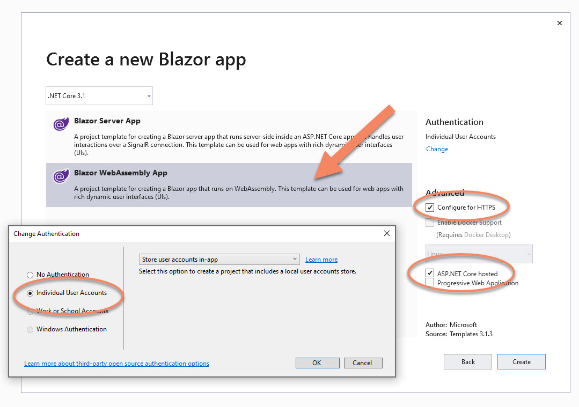Enable Docker Support
This screenshot has height=407, width=579.
tap(430, 222)
